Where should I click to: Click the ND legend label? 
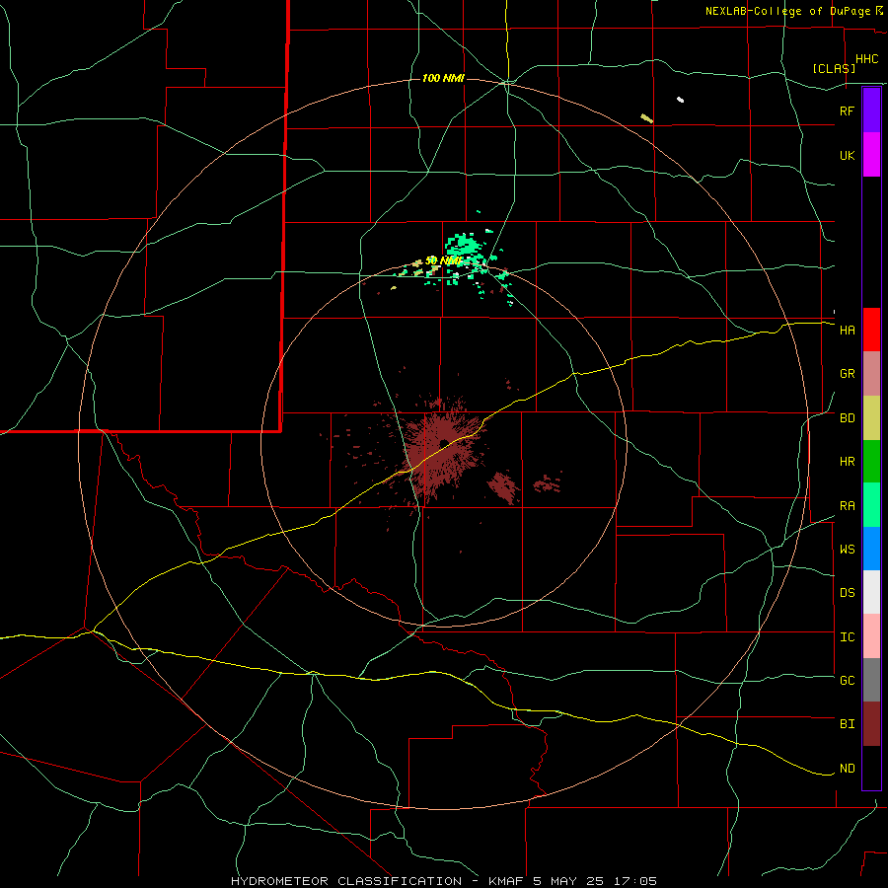[x=847, y=768]
